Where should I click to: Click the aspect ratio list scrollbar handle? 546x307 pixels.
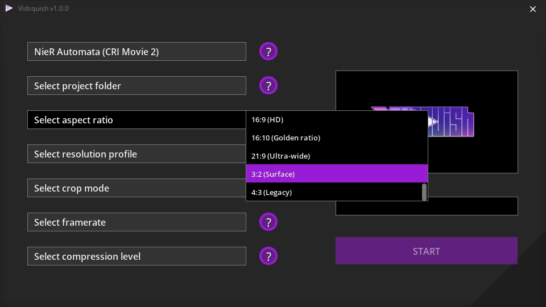424,192
